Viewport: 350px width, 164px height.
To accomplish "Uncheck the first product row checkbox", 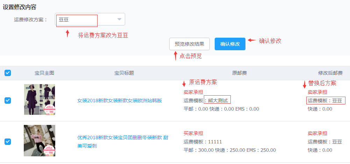I will 8,100.
